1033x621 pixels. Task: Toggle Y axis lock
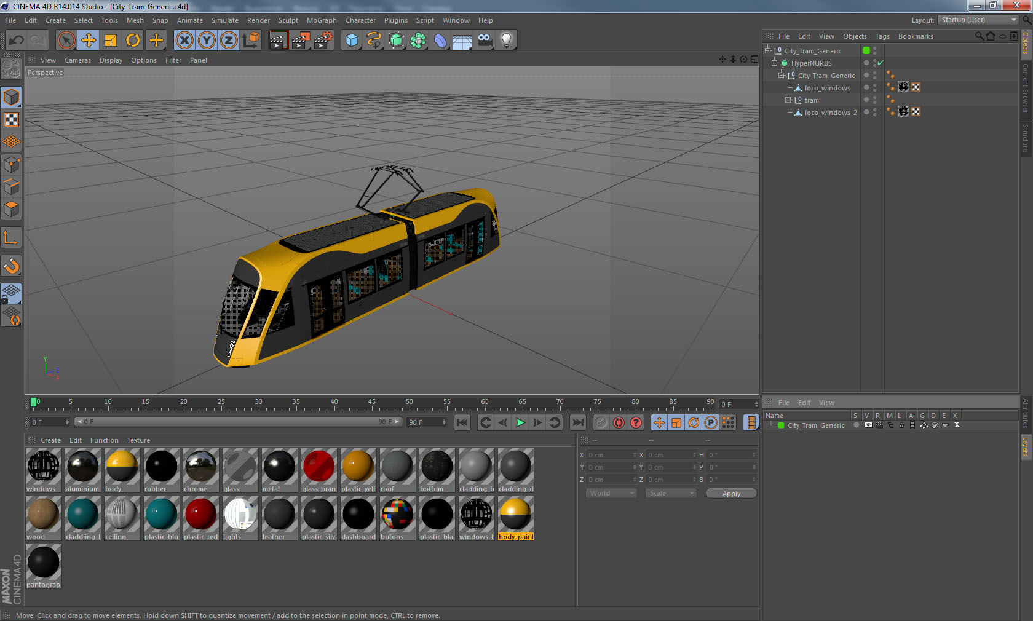[x=207, y=41]
